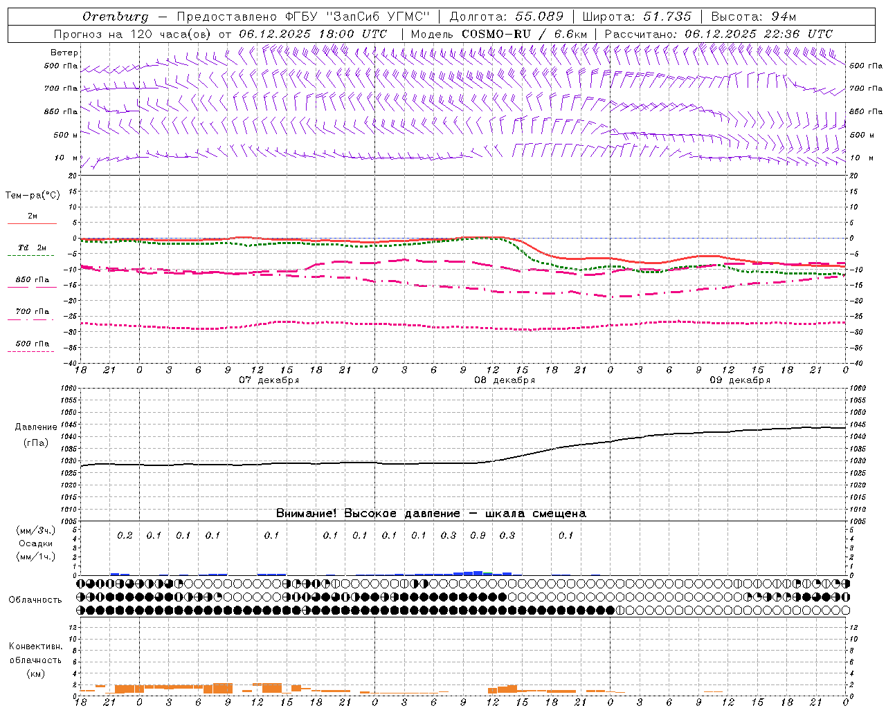The width and height of the screenshot is (886, 708).
Task: Click the Orenburg station title
Action: (x=115, y=17)
